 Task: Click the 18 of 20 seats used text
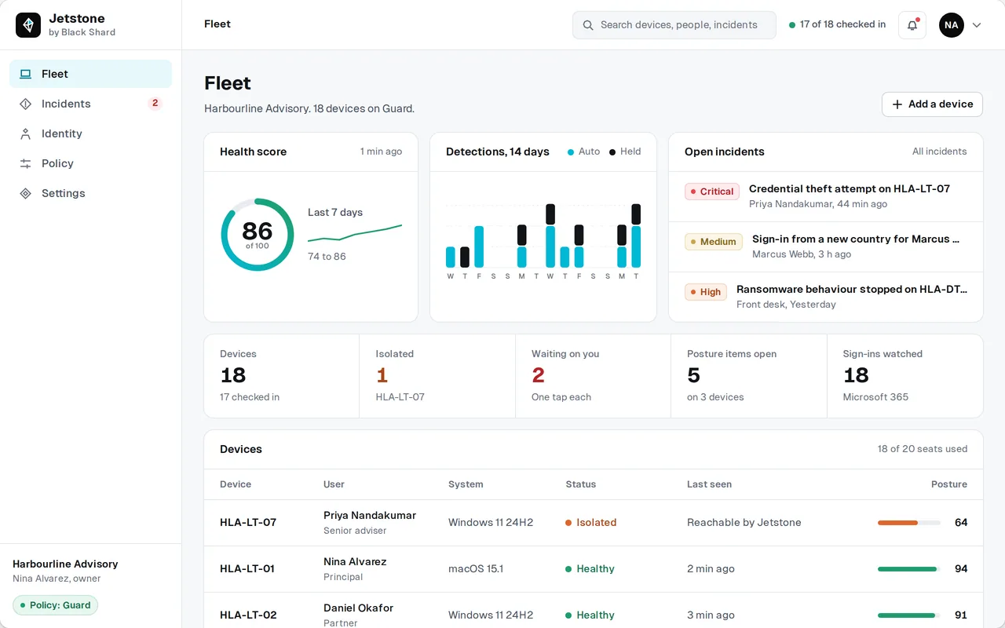[923, 449]
